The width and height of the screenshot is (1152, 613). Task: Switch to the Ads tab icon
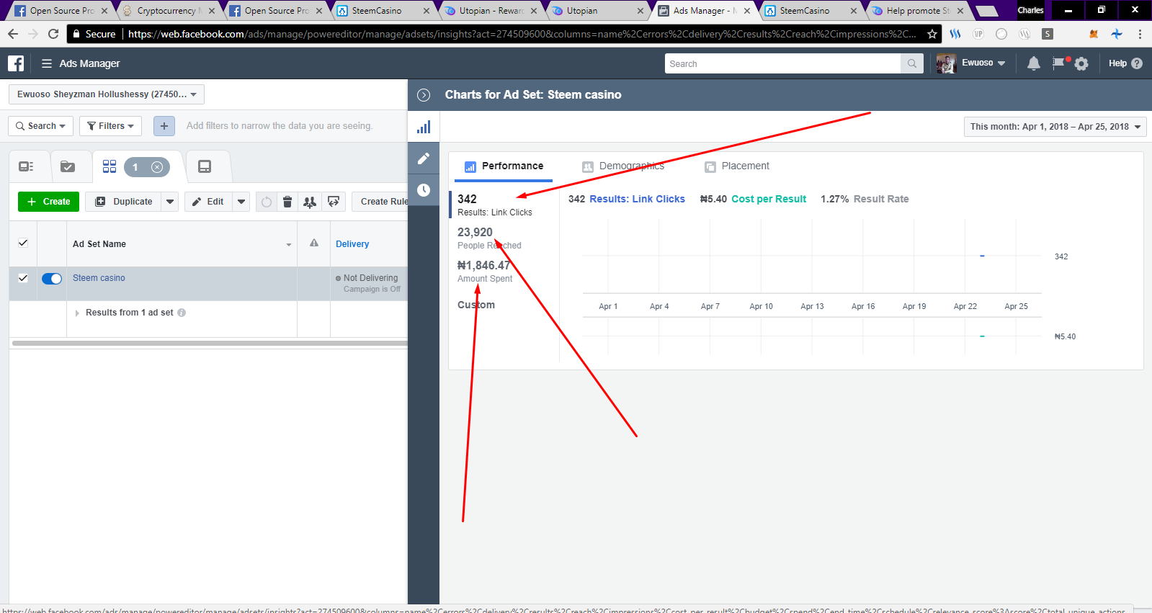tap(205, 166)
